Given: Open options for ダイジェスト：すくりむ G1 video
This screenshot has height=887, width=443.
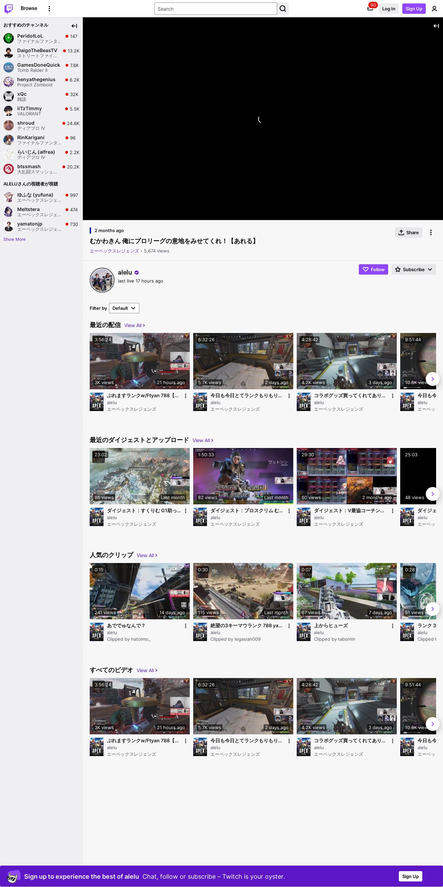Looking at the screenshot, I should [185, 511].
